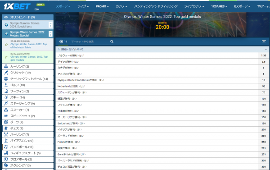The image size is (270, 170).
Task: Click the darts sport icon
Action: tap(6, 122)
